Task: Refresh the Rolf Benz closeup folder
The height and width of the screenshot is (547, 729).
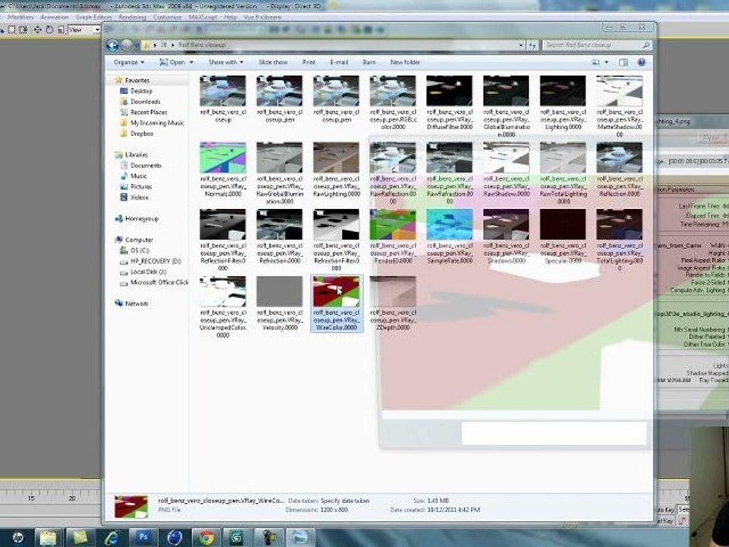Action: point(532,45)
